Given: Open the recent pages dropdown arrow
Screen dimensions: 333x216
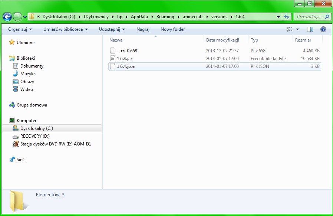Looking at the screenshot, I should (x=25, y=17).
